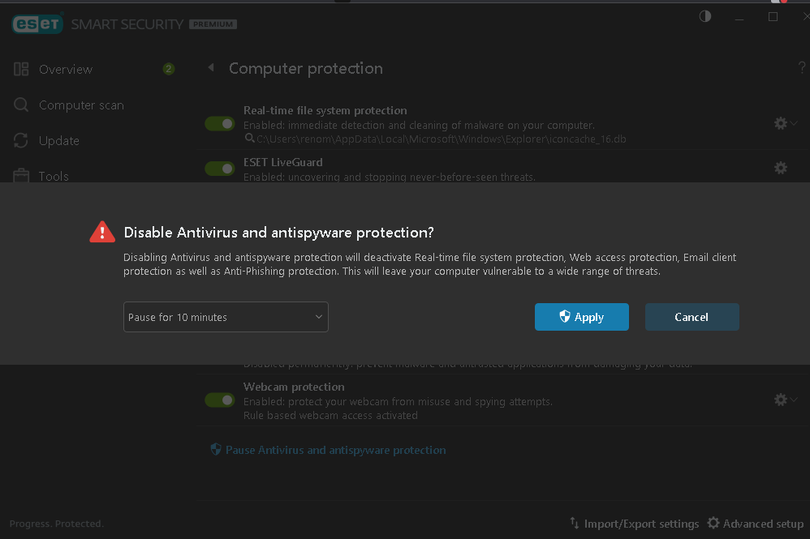Screen dimensions: 810x539
Task: Click the ESET logo
Action: coord(37,24)
